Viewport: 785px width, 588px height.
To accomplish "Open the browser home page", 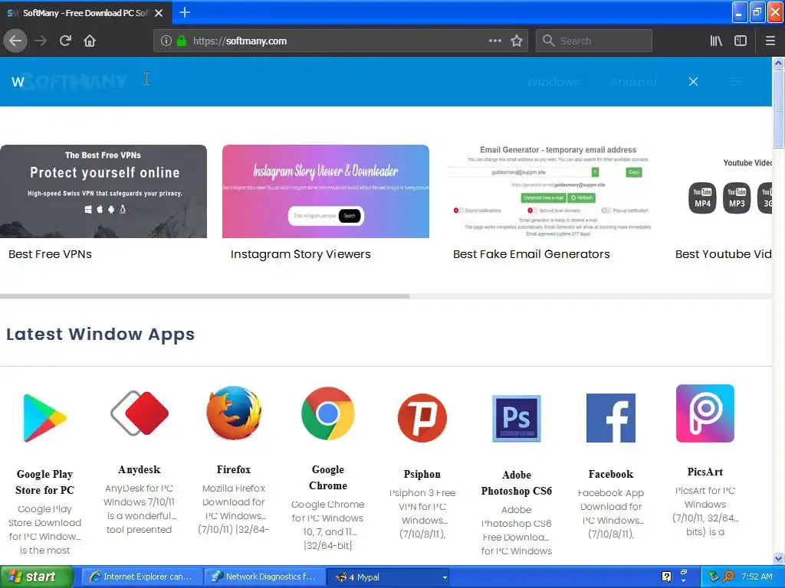I will pyautogui.click(x=90, y=41).
